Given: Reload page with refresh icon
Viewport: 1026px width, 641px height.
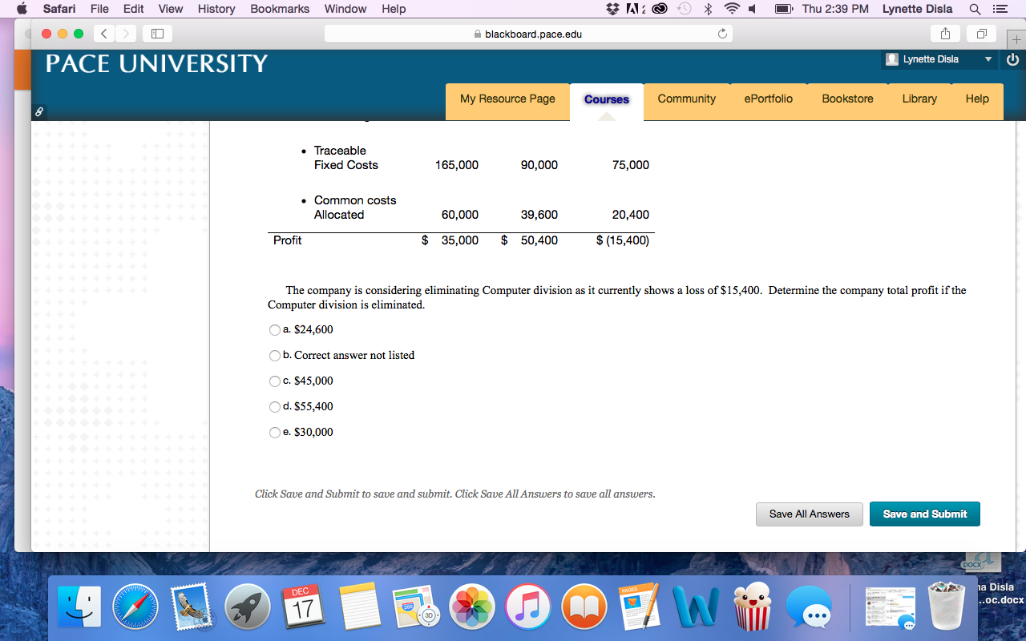Looking at the screenshot, I should point(721,34).
